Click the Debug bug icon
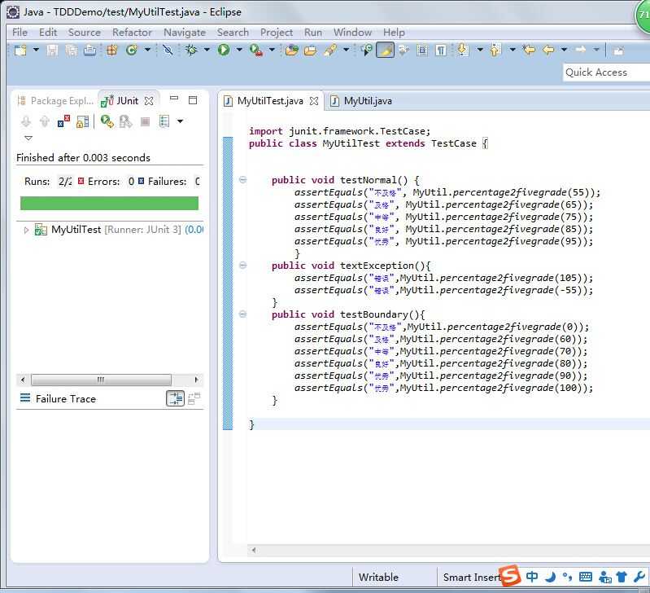This screenshot has width=650, height=593. [x=191, y=51]
